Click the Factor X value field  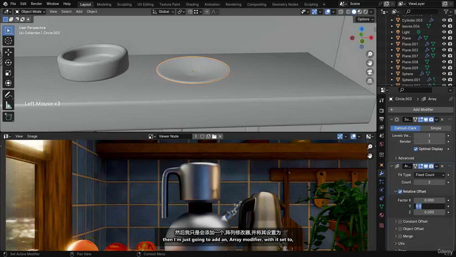click(429, 200)
